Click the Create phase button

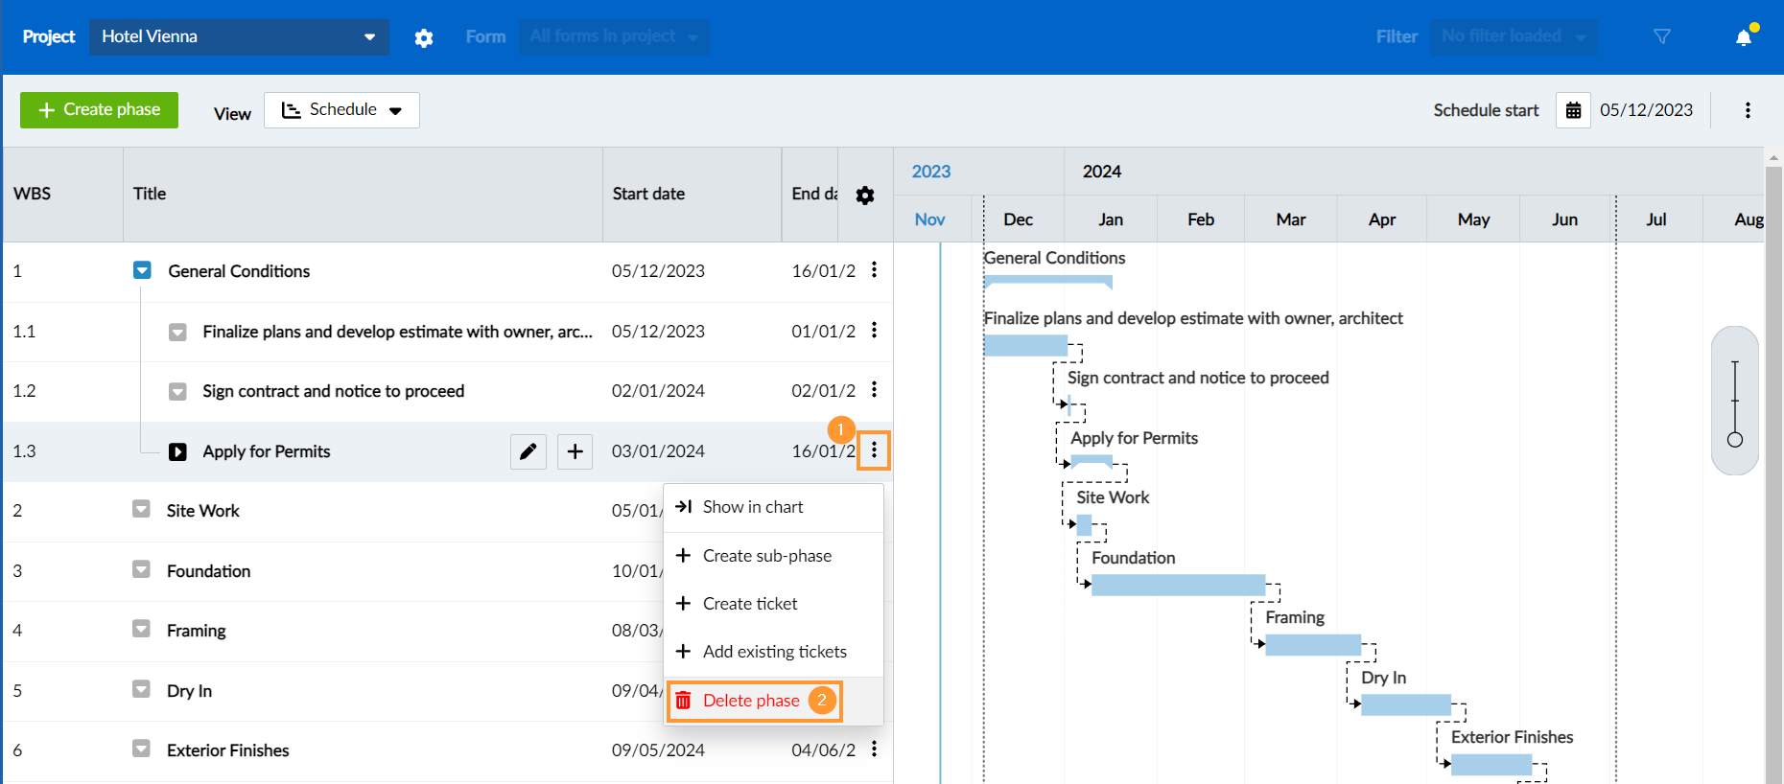[x=99, y=110]
